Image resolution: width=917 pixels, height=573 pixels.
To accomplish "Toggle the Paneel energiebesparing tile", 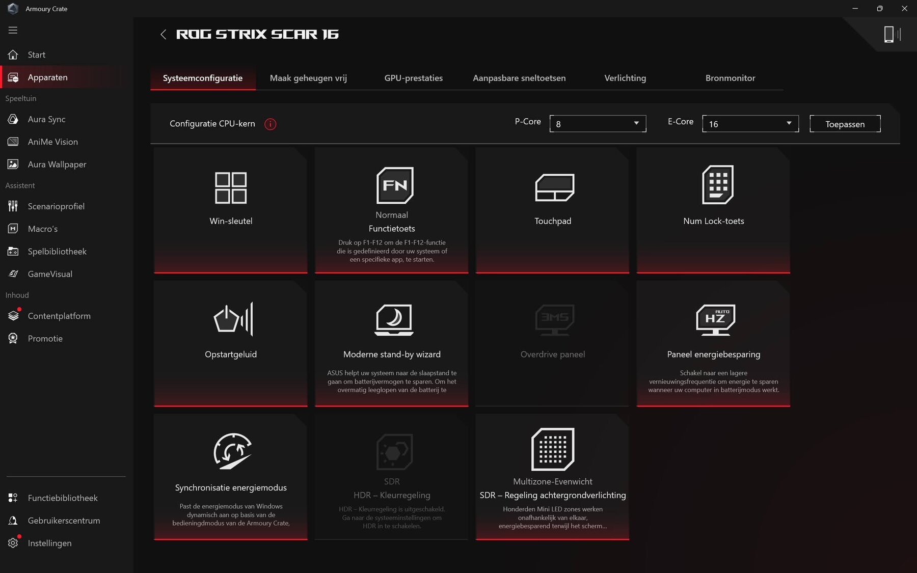I will (714, 344).
